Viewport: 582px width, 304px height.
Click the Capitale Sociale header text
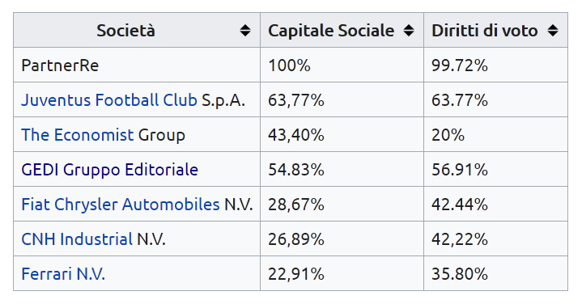click(x=331, y=31)
